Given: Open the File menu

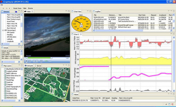Looking at the screenshot, I should tap(2, 5).
